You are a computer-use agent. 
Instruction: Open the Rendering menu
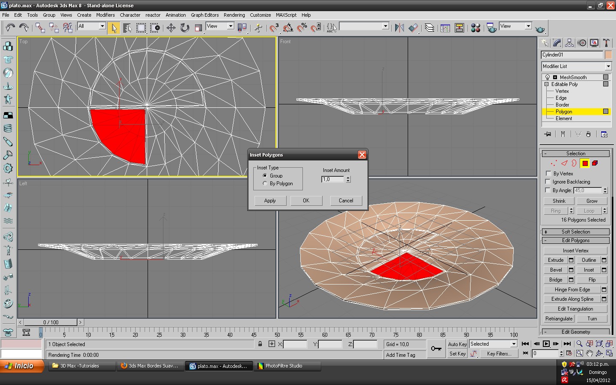pos(234,15)
